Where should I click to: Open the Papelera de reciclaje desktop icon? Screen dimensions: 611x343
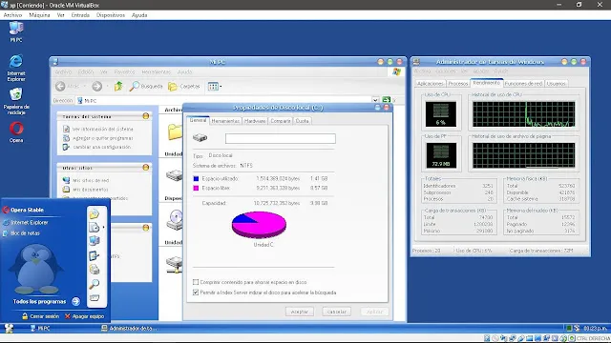[x=16, y=101]
